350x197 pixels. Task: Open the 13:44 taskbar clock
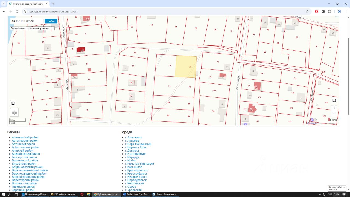tap(337, 194)
